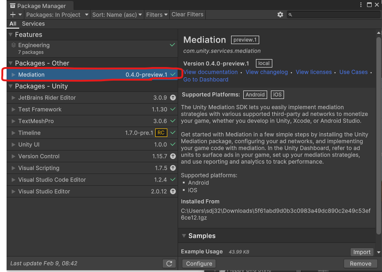Remove the Mediation package
Screen dimensions: 382x272
(360, 264)
